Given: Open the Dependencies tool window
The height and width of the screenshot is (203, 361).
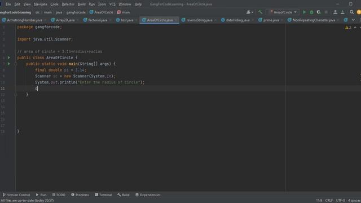Looking at the screenshot, I should tap(148, 195).
